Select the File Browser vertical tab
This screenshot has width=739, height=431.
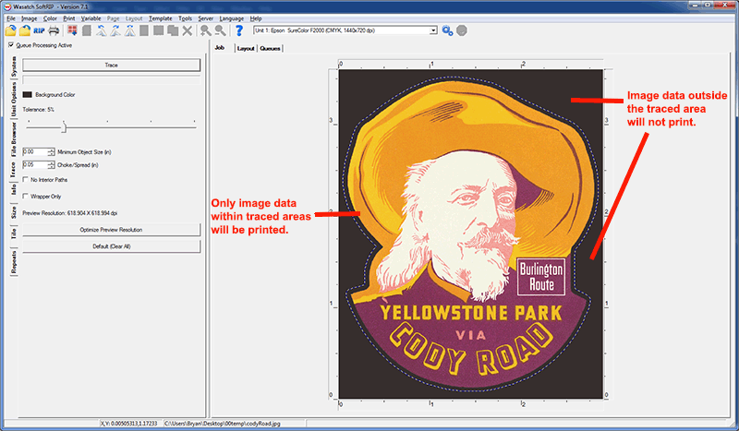(14, 139)
